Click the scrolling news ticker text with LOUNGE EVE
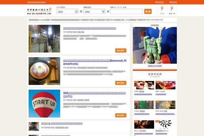 (96, 20)
